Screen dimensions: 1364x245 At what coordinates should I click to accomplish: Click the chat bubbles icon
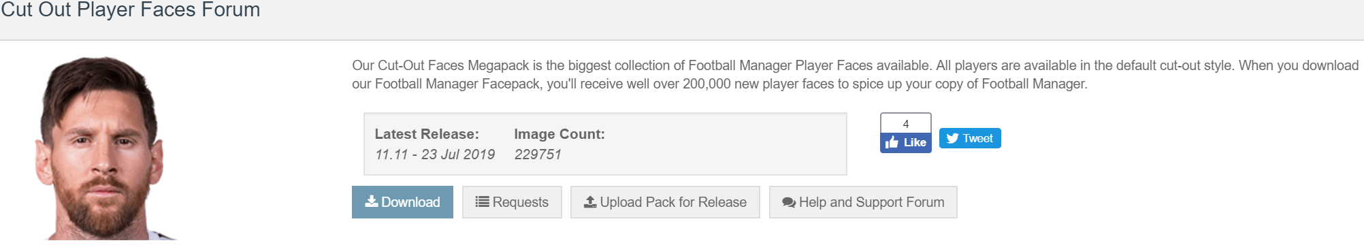point(789,202)
